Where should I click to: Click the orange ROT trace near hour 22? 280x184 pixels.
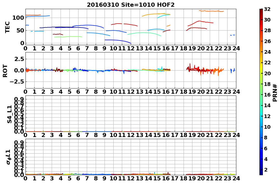218,71
